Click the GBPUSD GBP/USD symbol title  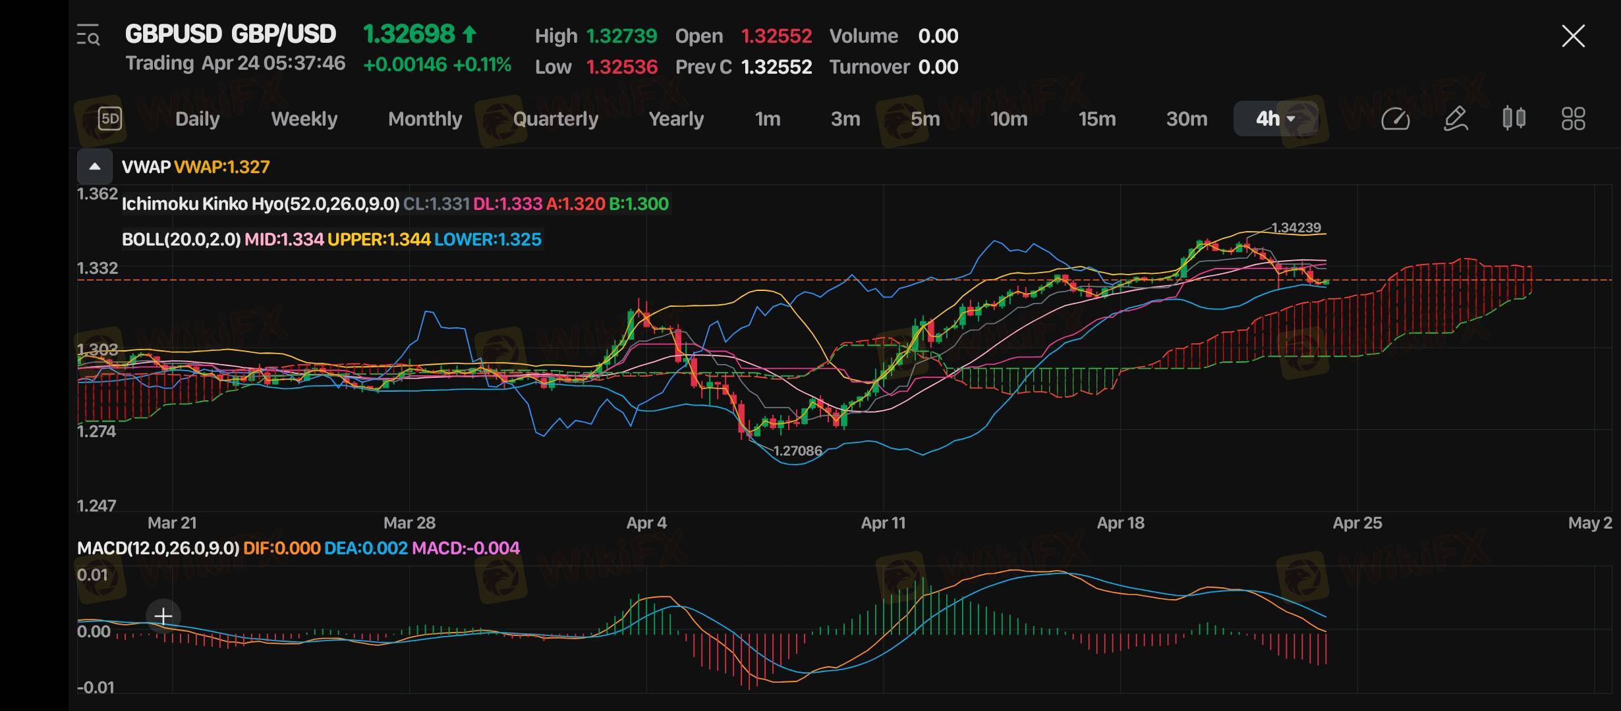pyautogui.click(x=231, y=34)
